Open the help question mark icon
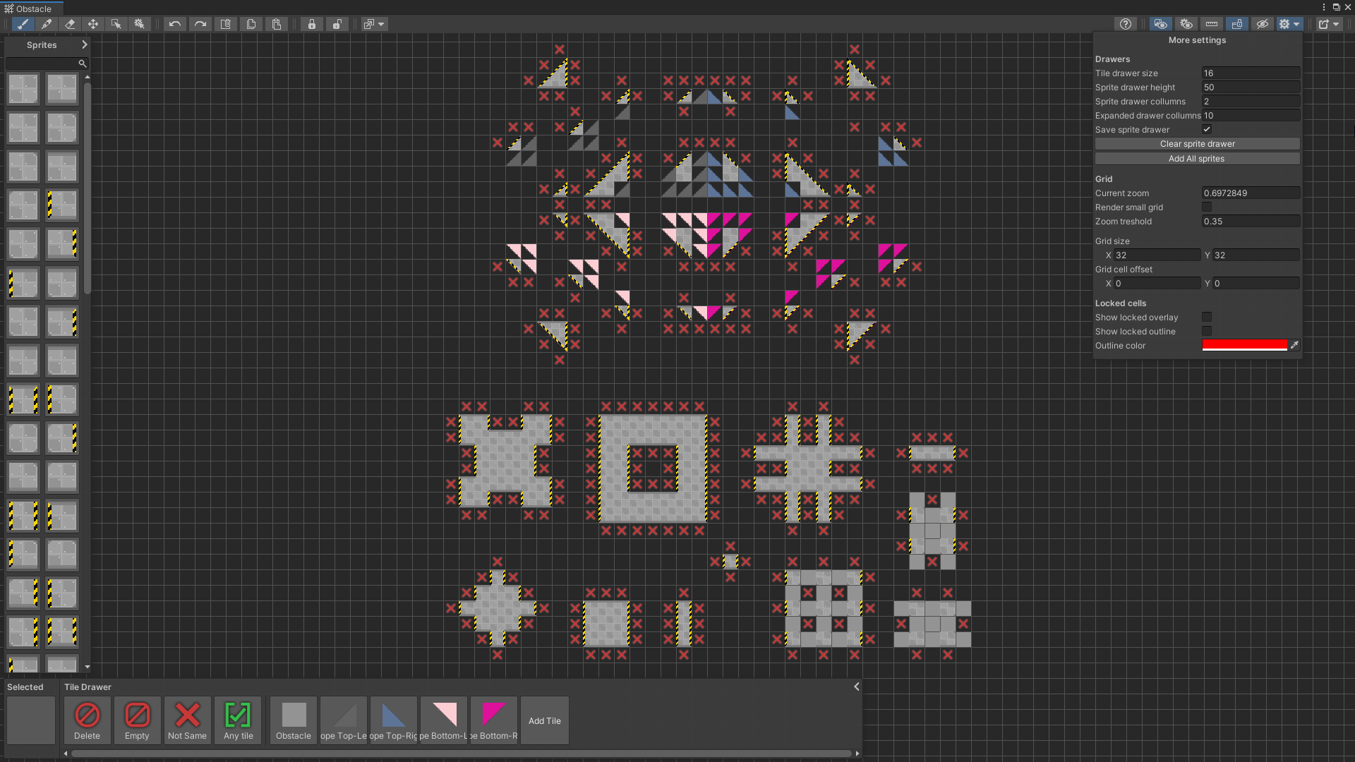The width and height of the screenshot is (1355, 762). click(1126, 24)
